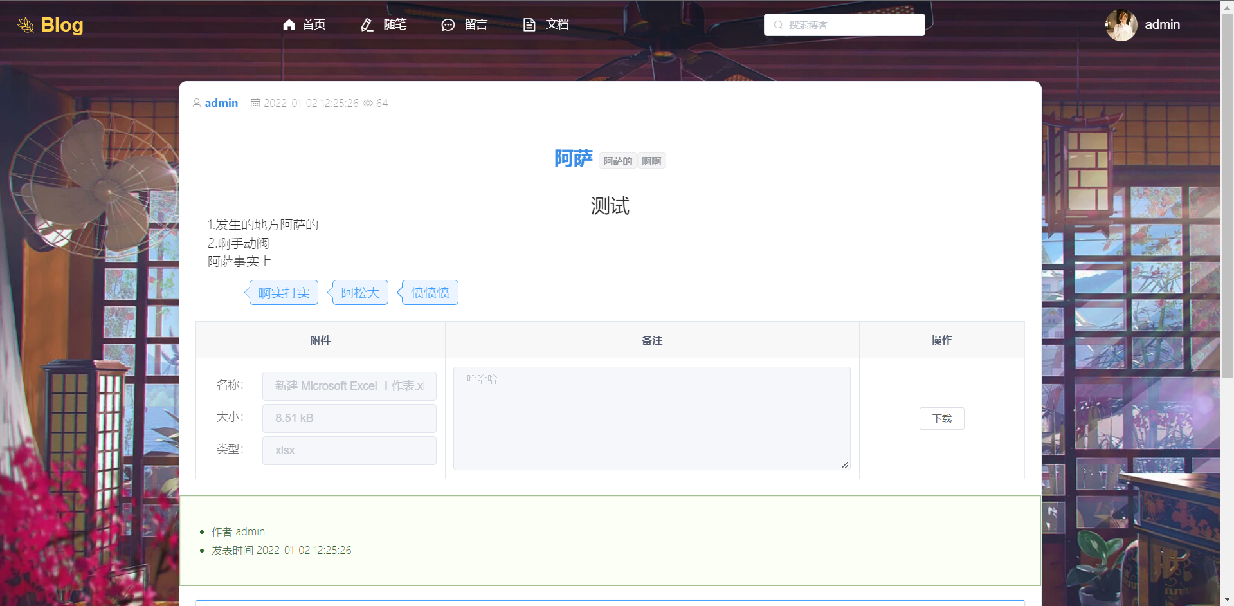This screenshot has width=1234, height=606.
Task: Click the home icon in navigation
Action: [x=289, y=24]
